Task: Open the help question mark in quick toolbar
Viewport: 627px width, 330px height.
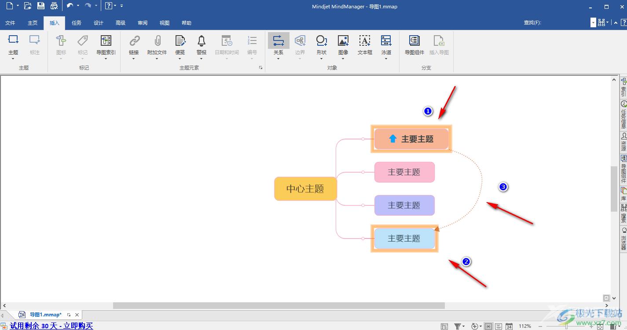Action: (108, 6)
